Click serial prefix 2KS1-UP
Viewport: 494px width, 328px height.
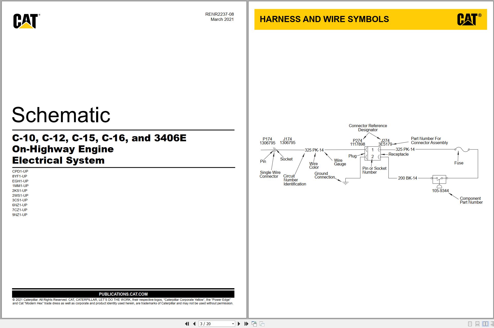coord(20,191)
